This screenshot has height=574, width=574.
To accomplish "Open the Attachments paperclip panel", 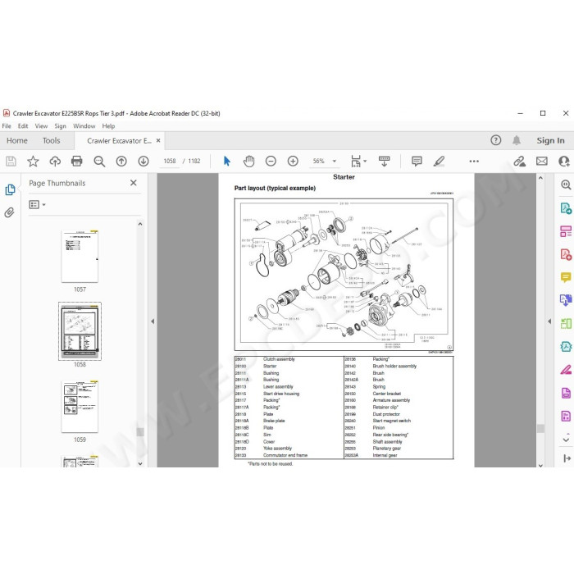I will coord(10,212).
